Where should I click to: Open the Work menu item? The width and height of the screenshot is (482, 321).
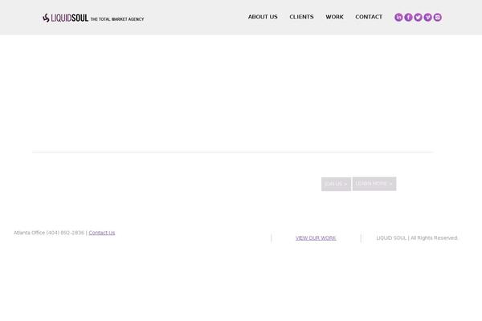(334, 17)
